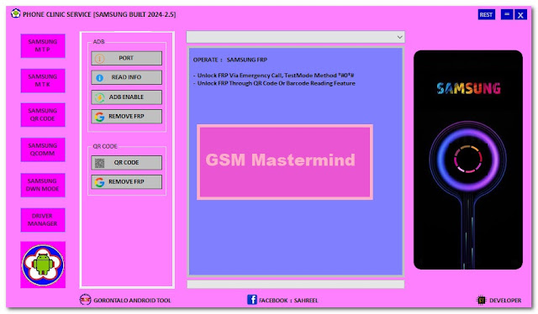
Task: Click the QR pattern icon
Action: click(99, 163)
